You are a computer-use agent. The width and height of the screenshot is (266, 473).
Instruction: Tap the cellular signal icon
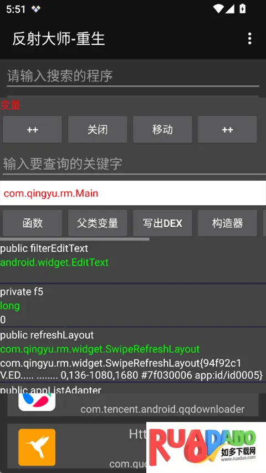230,9
